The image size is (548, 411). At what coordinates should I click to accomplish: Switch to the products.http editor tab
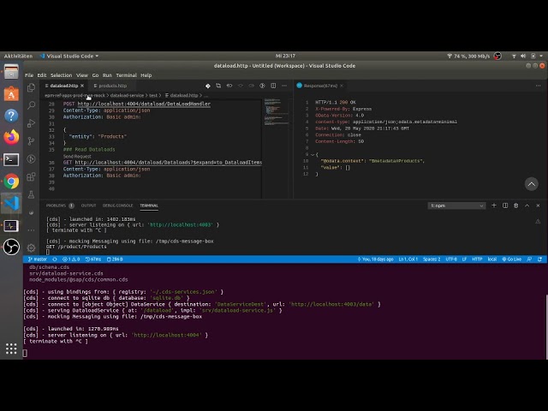click(110, 86)
